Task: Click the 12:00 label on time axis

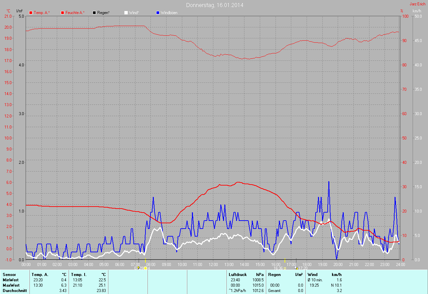Action: 213,265
